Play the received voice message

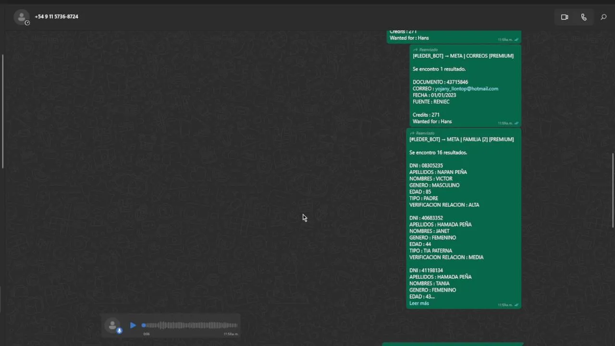pos(133,325)
